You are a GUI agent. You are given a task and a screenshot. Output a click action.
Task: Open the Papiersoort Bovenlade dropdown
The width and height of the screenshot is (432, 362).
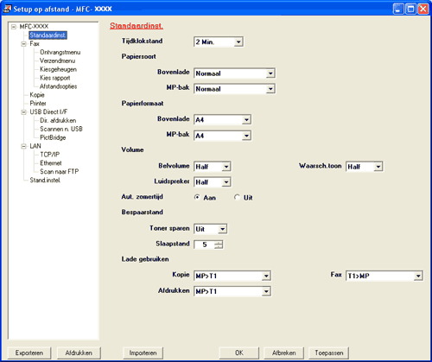270,73
